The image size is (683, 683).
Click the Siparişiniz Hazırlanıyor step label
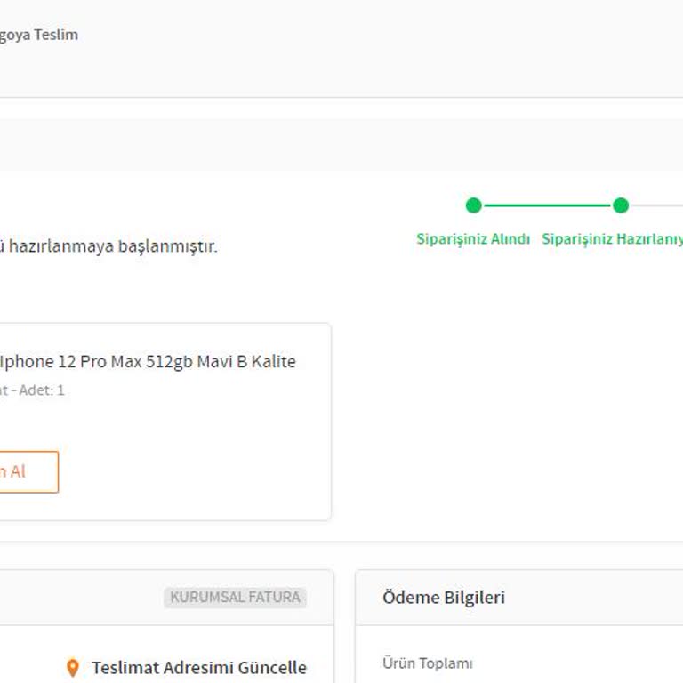coord(612,239)
